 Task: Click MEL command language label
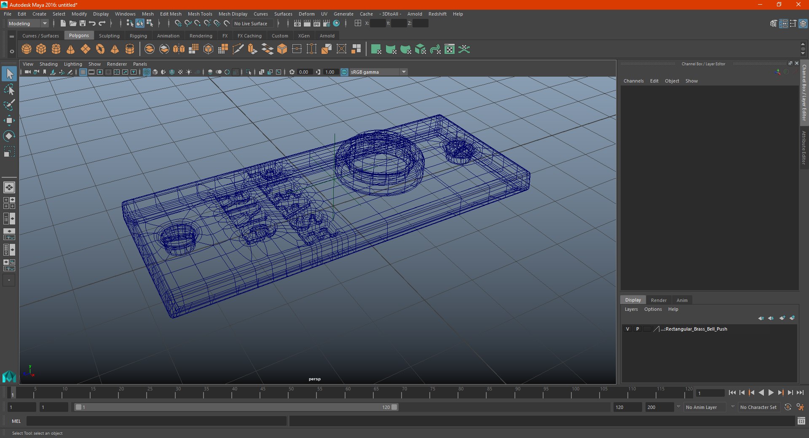[16, 421]
